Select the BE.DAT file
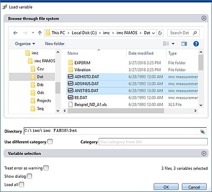The height and width of the screenshot is (192, 212). (x=132, y=98)
